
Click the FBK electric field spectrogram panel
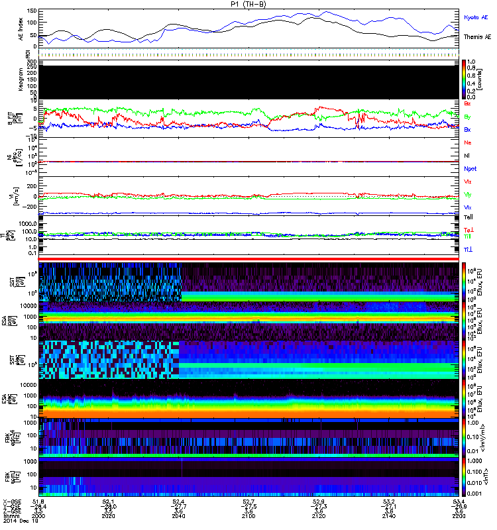point(249,437)
